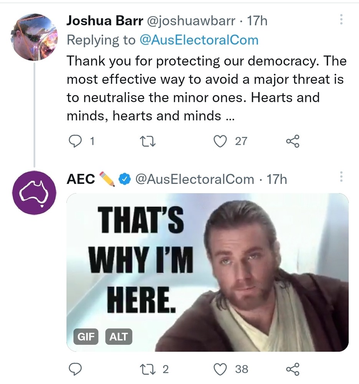View Joshua Barr's profile picture

point(35,37)
